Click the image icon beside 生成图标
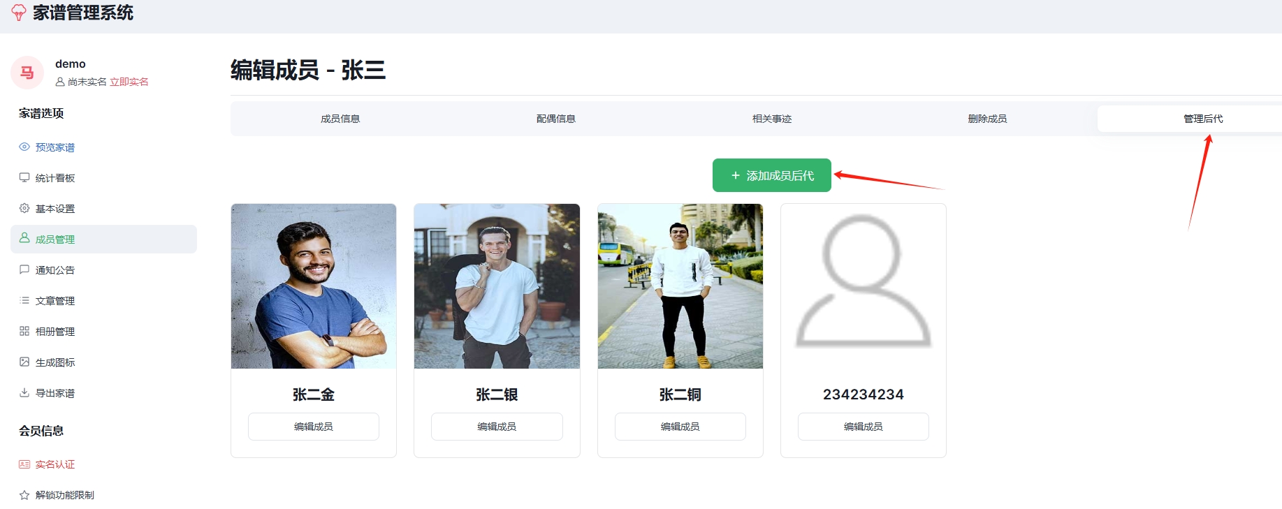 24,362
